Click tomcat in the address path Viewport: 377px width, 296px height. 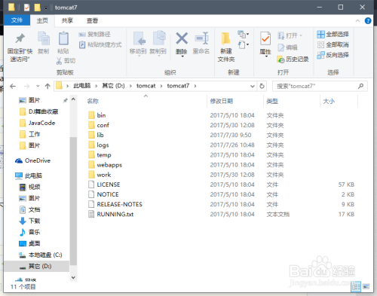[x=146, y=86]
